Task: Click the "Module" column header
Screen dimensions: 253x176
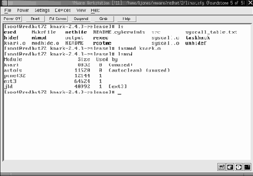Action: coord(13,59)
